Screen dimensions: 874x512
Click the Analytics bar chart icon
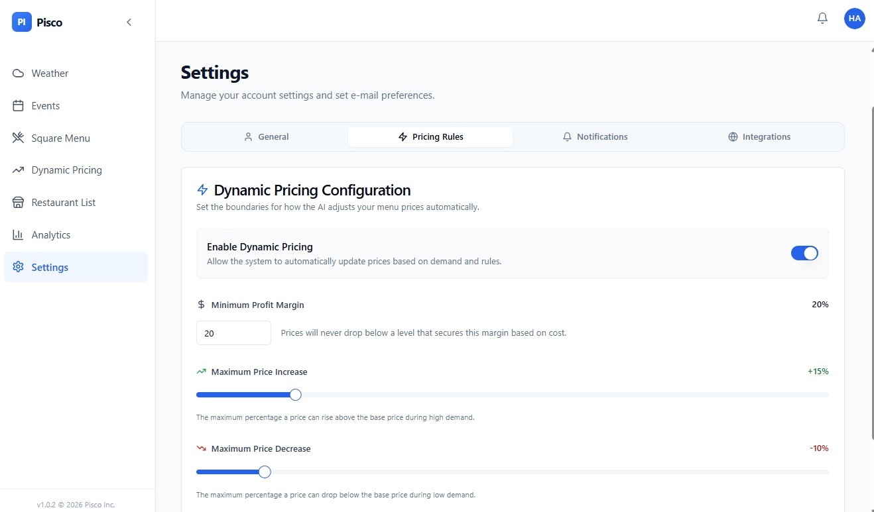coord(19,235)
